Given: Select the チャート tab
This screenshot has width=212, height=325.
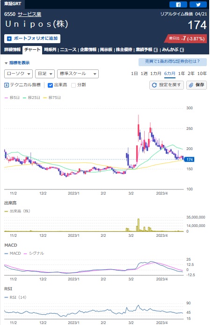Looking at the screenshot, I should click(x=32, y=50).
